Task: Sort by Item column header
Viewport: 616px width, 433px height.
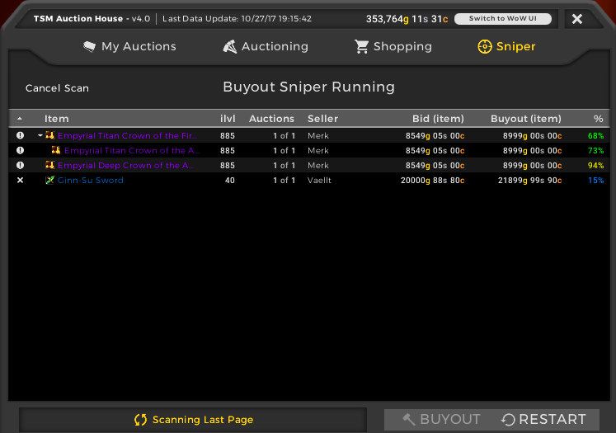Action: [57, 119]
